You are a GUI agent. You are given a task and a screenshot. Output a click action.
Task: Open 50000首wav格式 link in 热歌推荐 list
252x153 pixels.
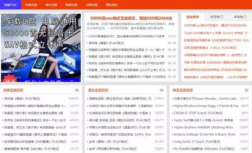click(215, 25)
